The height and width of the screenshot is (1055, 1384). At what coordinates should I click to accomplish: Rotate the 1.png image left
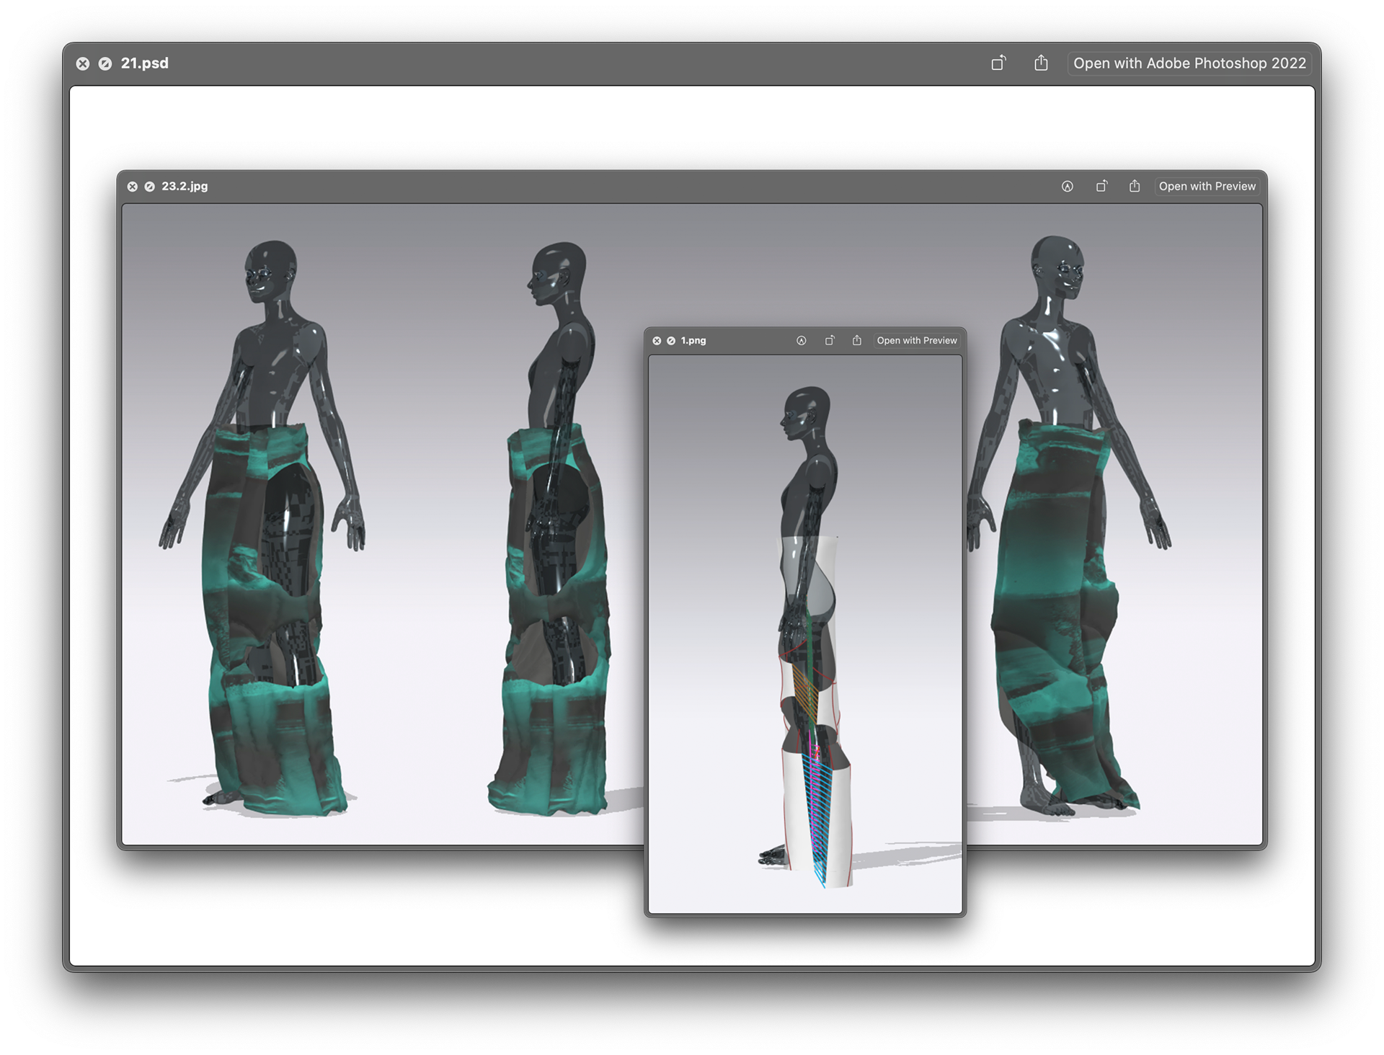pos(830,341)
